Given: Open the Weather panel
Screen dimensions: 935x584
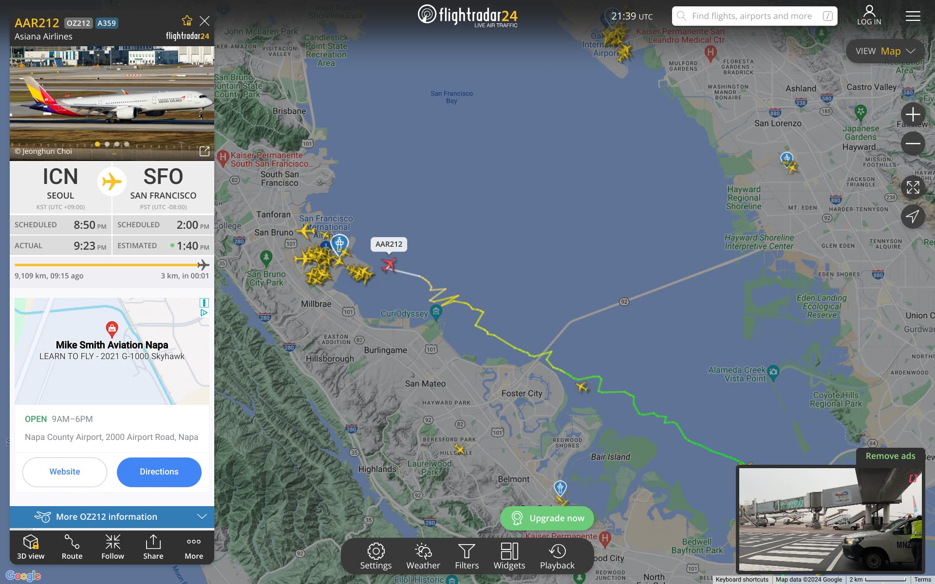Looking at the screenshot, I should click(x=423, y=556).
